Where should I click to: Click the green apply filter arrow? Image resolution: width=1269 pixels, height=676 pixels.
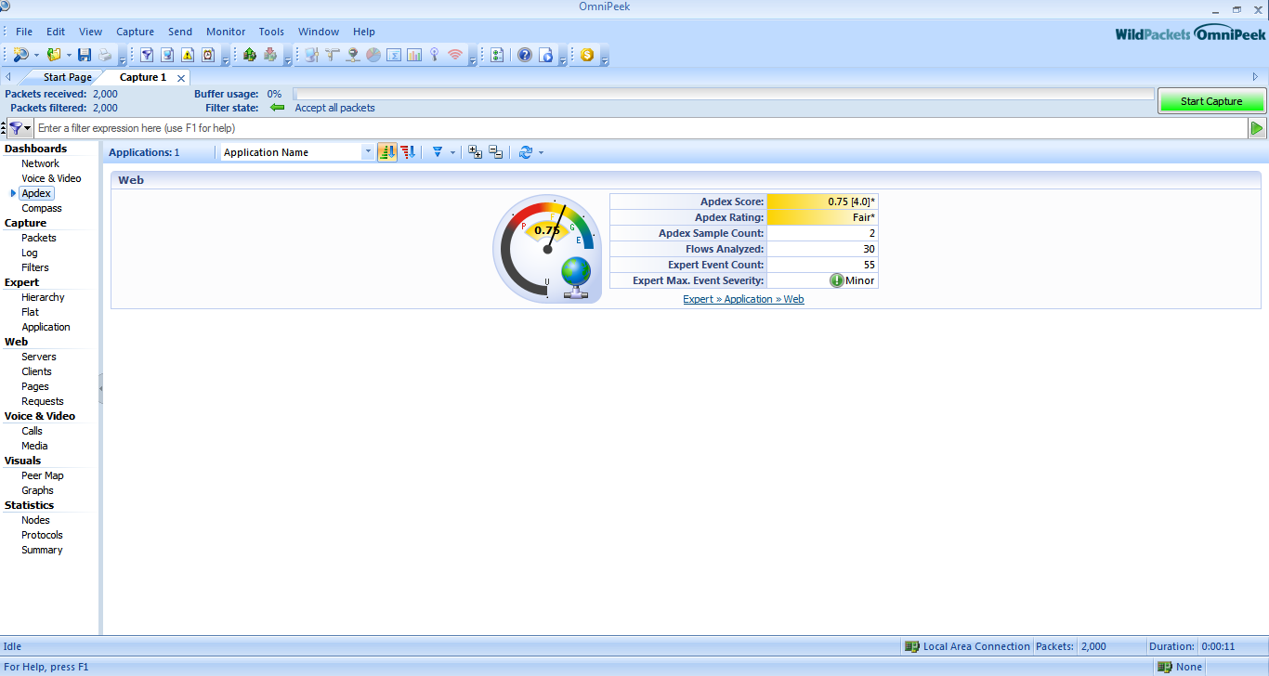1257,128
